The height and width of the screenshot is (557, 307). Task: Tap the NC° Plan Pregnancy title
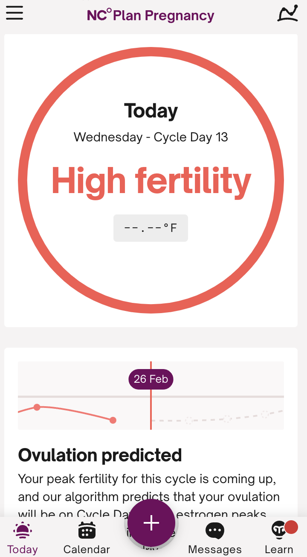coord(151,16)
